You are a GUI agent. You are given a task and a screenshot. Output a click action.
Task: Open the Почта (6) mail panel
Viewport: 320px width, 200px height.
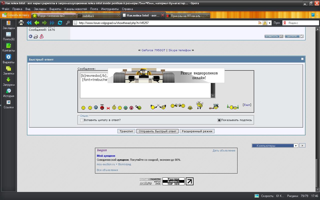point(8,36)
